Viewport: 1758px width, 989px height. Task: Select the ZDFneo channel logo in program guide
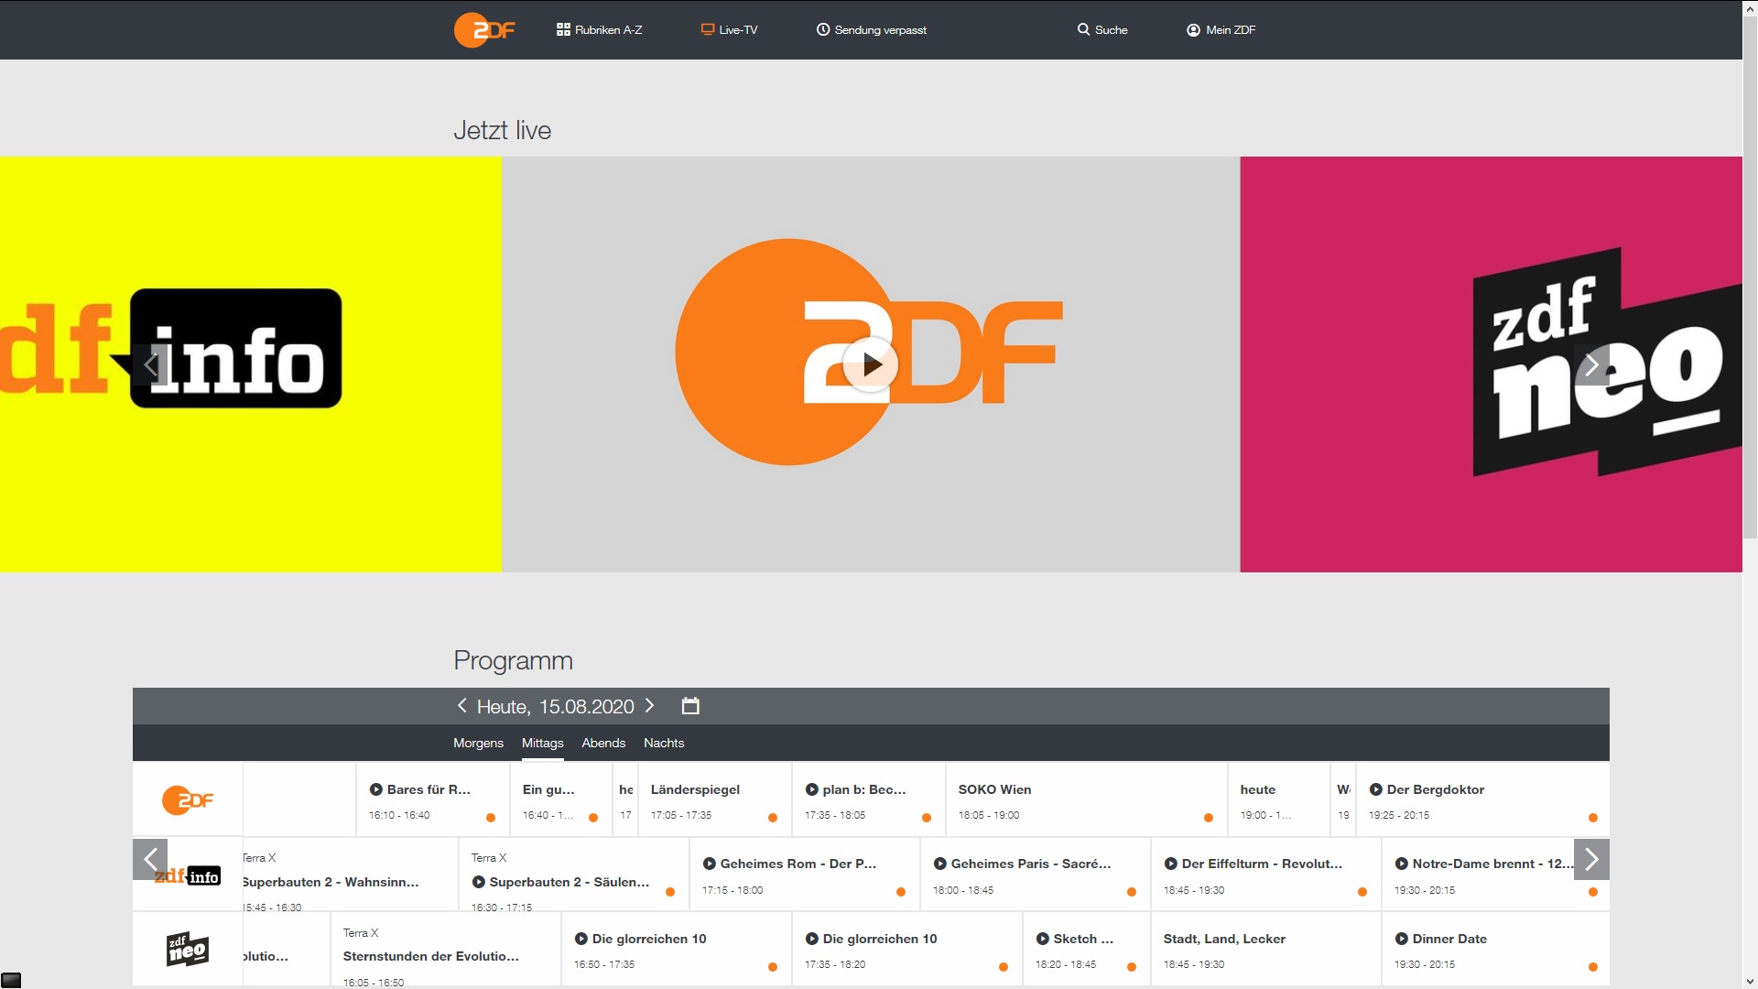pos(188,950)
